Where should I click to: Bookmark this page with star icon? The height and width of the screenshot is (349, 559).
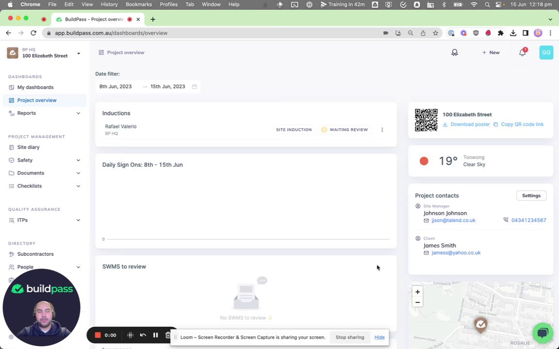(435, 33)
